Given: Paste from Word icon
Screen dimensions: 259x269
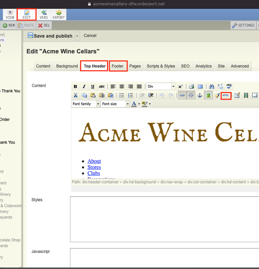Looking at the screenshot, I should [x=110, y=95].
